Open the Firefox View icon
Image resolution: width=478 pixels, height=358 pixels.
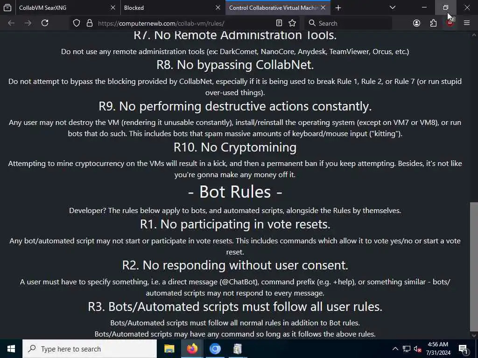(x=7, y=7)
